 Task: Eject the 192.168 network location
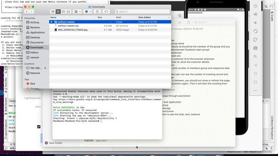point(45,68)
